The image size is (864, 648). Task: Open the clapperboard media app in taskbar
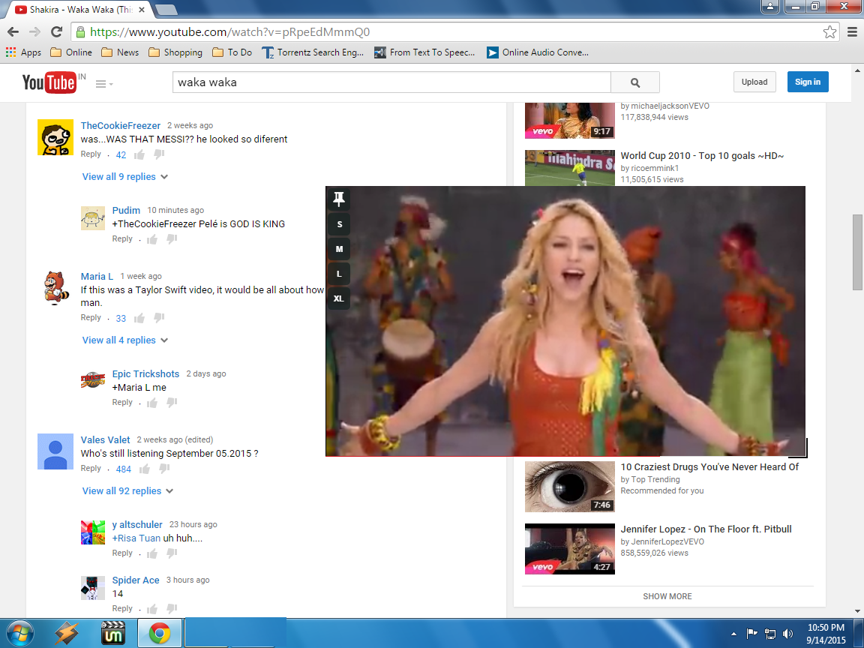[113, 633]
